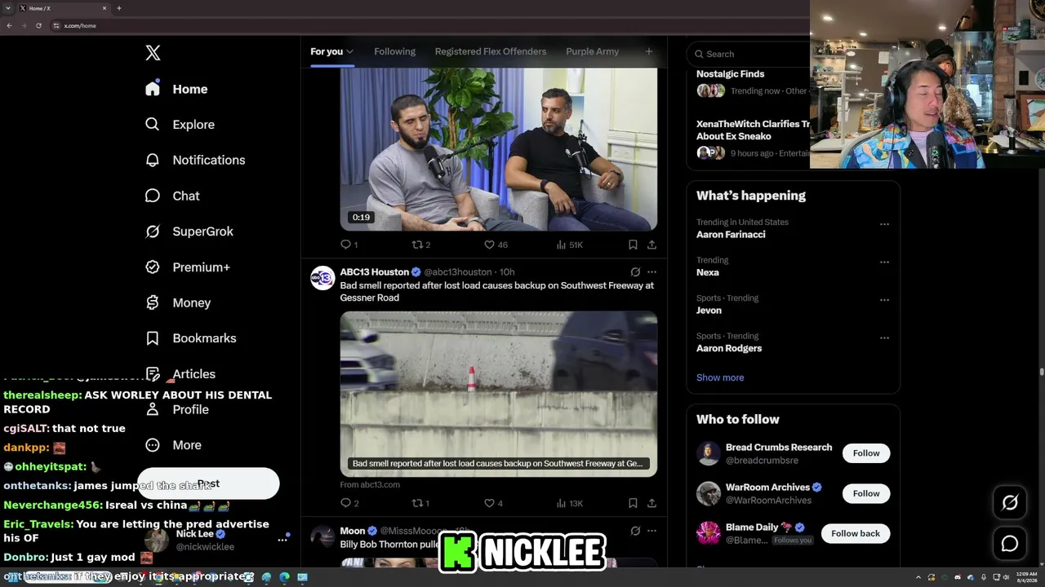Reply to the podcast video post

[x=349, y=245]
